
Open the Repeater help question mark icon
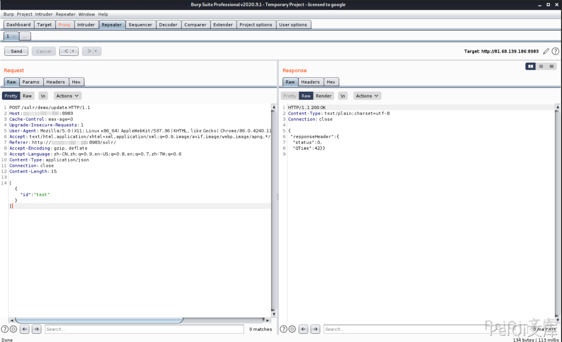tap(555, 51)
